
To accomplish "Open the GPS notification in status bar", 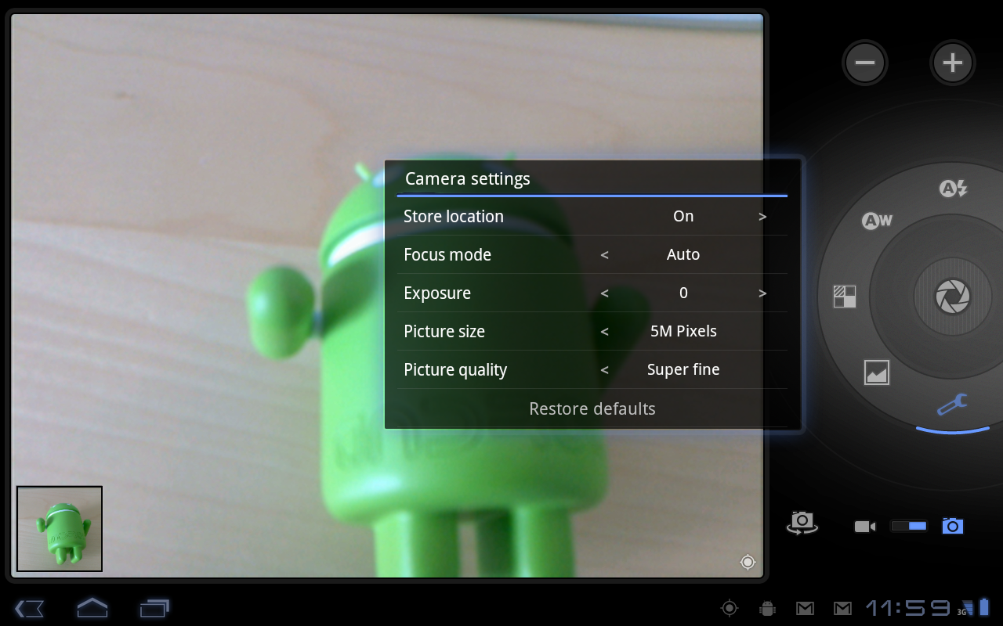I will [730, 608].
